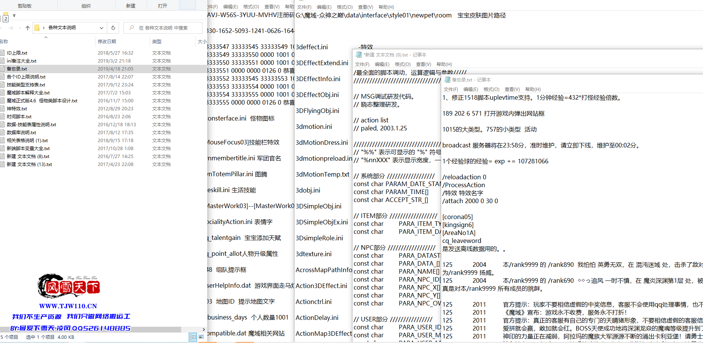Click the 备忘录.txt - 记事本 window title
703x343 pixels.
tap(471, 80)
